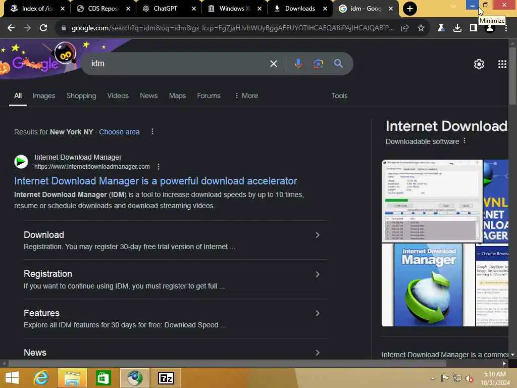
Task: Click the muted volume tray icon
Action: coord(469,378)
